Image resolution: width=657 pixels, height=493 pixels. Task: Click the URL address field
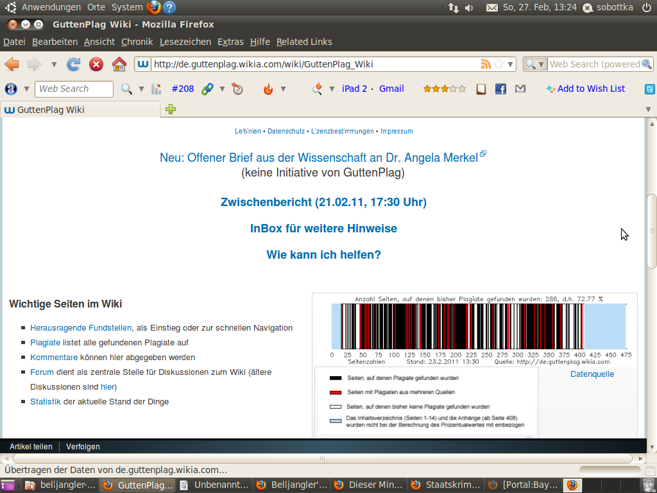315,64
